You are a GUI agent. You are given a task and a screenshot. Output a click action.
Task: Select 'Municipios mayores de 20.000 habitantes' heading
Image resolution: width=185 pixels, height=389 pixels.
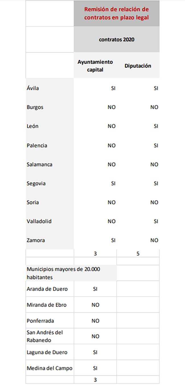[x=63, y=273]
